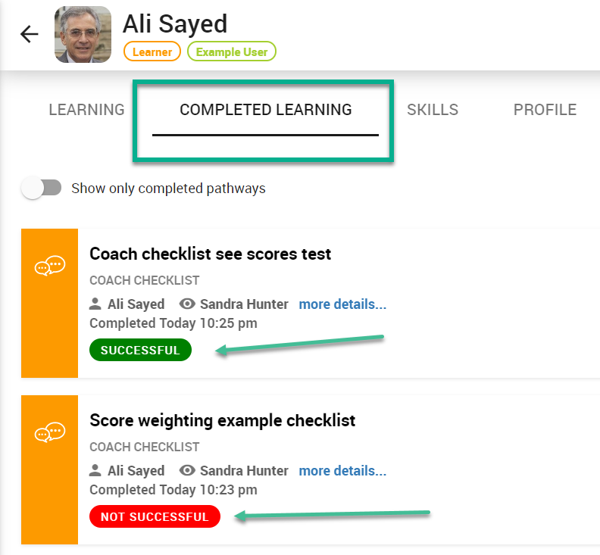This screenshot has width=600, height=555.
Task: Click the green Example User tag
Action: (x=232, y=51)
